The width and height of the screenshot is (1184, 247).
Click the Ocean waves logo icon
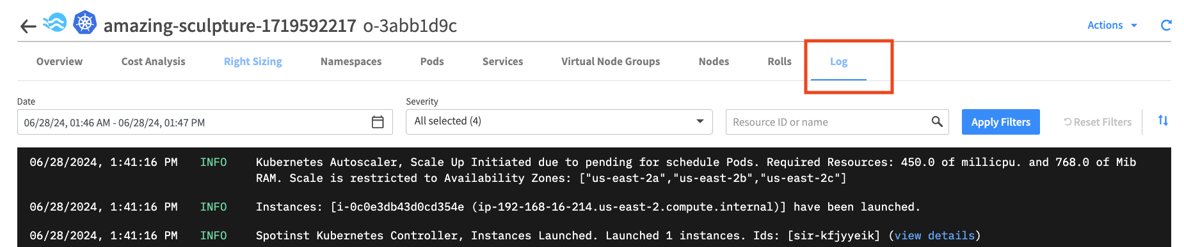[x=55, y=23]
